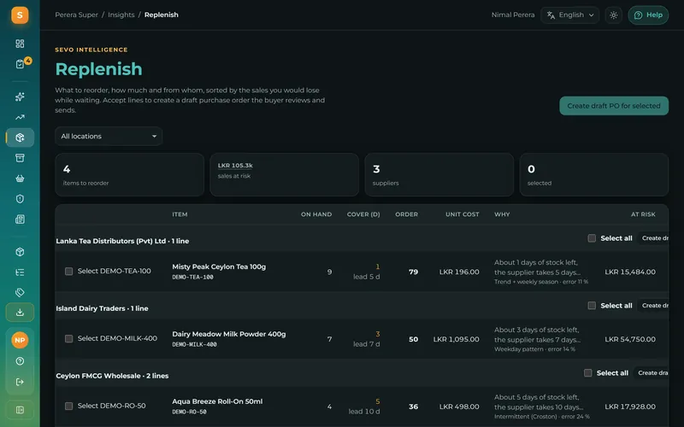Open the NP user avatar

tap(20, 340)
